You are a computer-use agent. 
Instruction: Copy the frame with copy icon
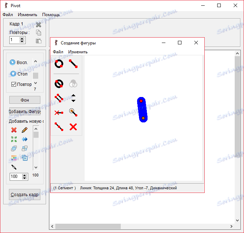[x=39, y=33]
